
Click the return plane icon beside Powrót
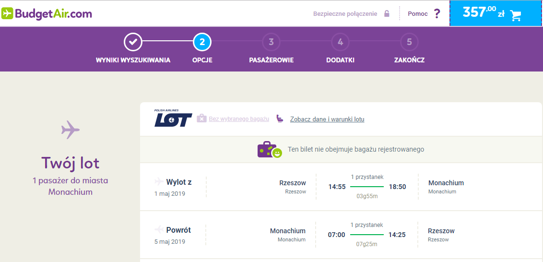coord(159,229)
